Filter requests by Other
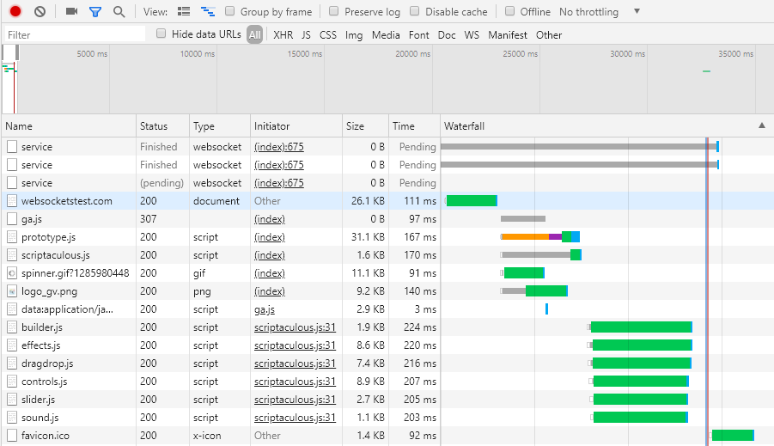Viewport: 774px width, 446px height. (x=549, y=35)
